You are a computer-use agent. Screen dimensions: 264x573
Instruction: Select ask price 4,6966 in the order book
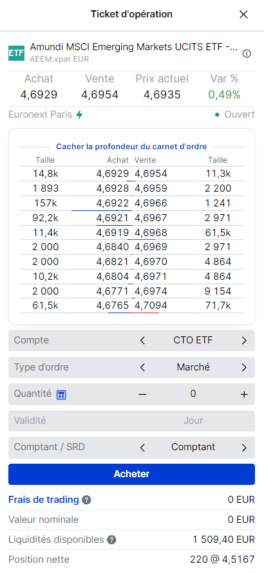[x=151, y=203]
